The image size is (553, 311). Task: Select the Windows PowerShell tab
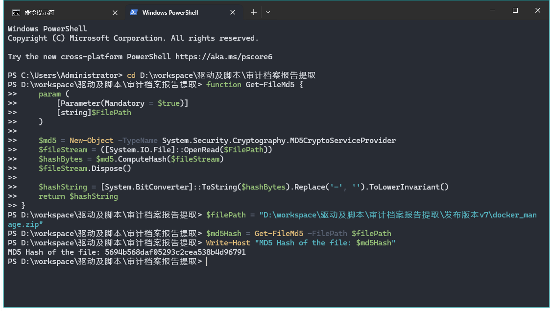point(170,13)
